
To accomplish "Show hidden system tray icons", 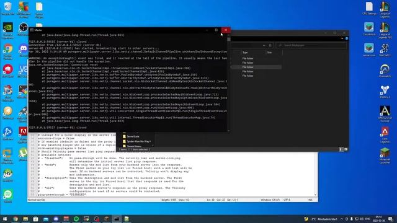I will [342, 219].
